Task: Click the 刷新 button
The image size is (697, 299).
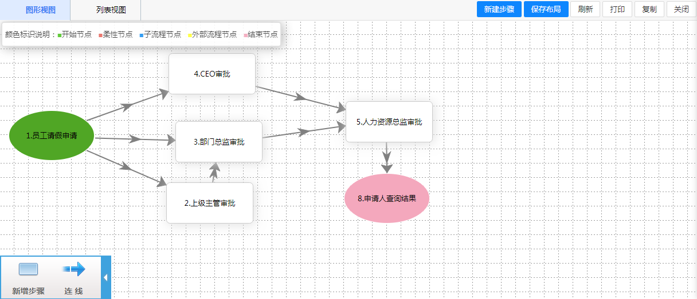Action: 585,9
